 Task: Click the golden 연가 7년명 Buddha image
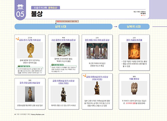[x=30, y=50]
